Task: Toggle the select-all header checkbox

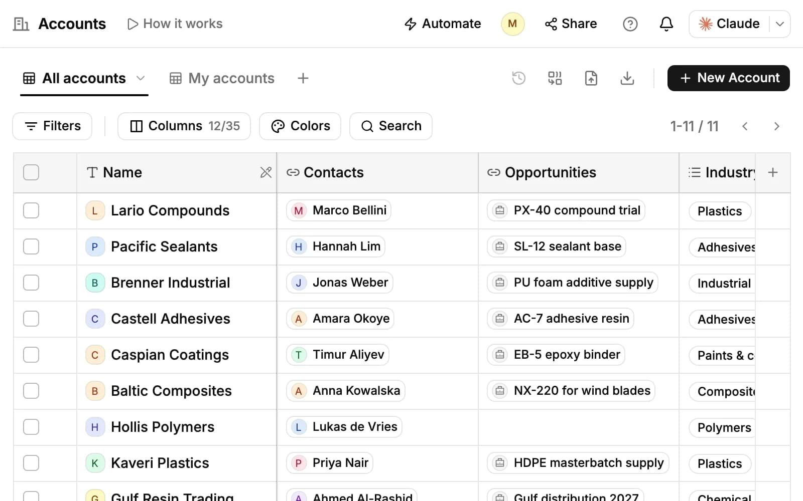Action: (31, 172)
